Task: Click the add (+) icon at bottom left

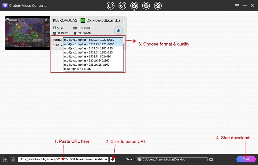Action: click(x=5, y=159)
